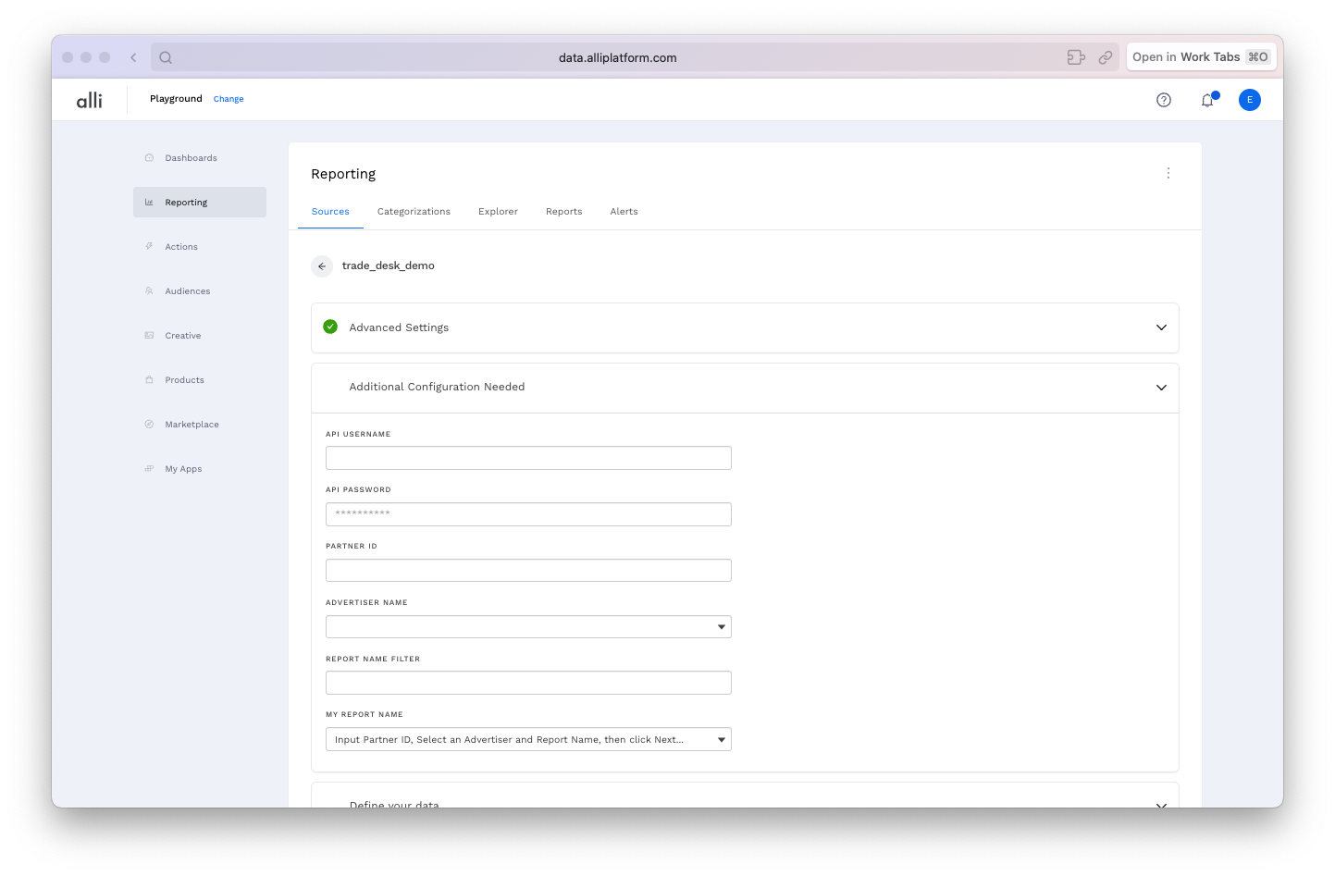Open the user profile avatar
This screenshot has width=1335, height=876.
(1249, 100)
